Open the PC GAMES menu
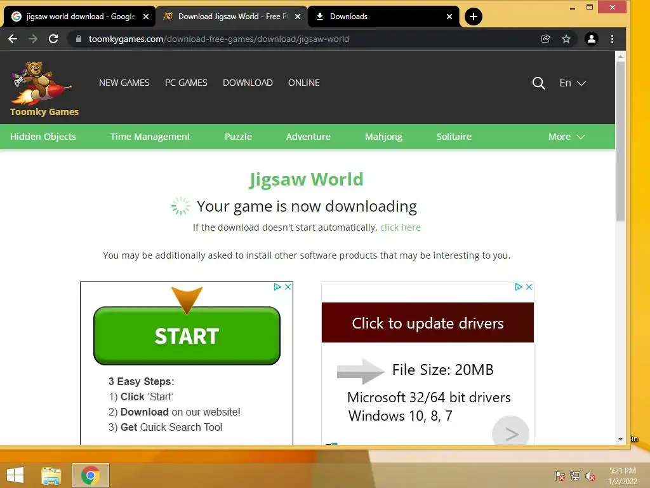 pos(186,83)
